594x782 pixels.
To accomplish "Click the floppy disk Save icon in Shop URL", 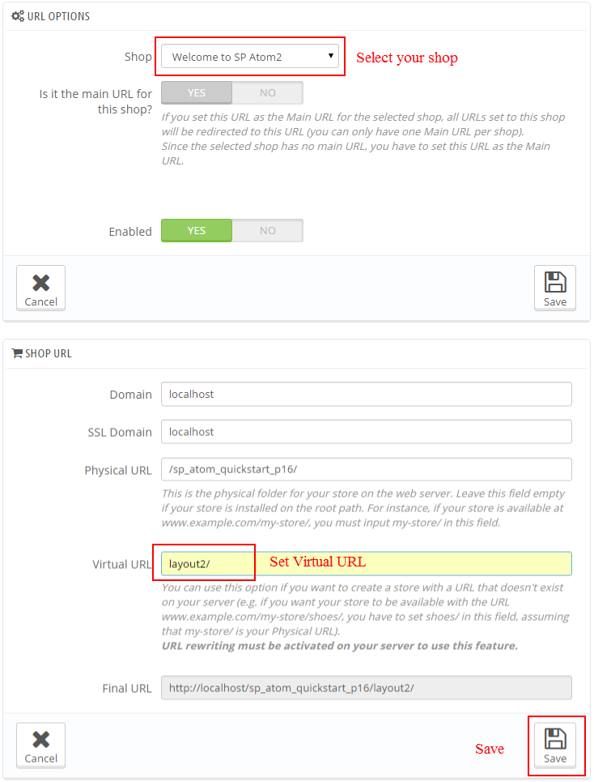I will coord(554,738).
